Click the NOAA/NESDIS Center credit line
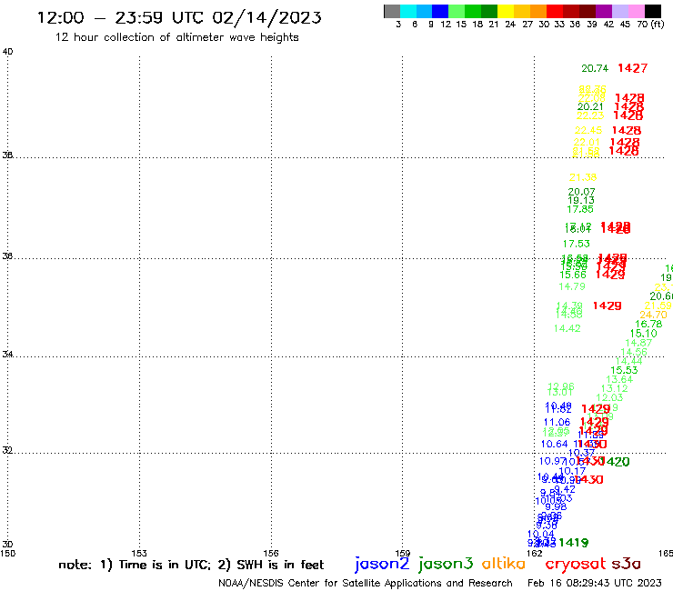673x591 pixels. (x=366, y=583)
